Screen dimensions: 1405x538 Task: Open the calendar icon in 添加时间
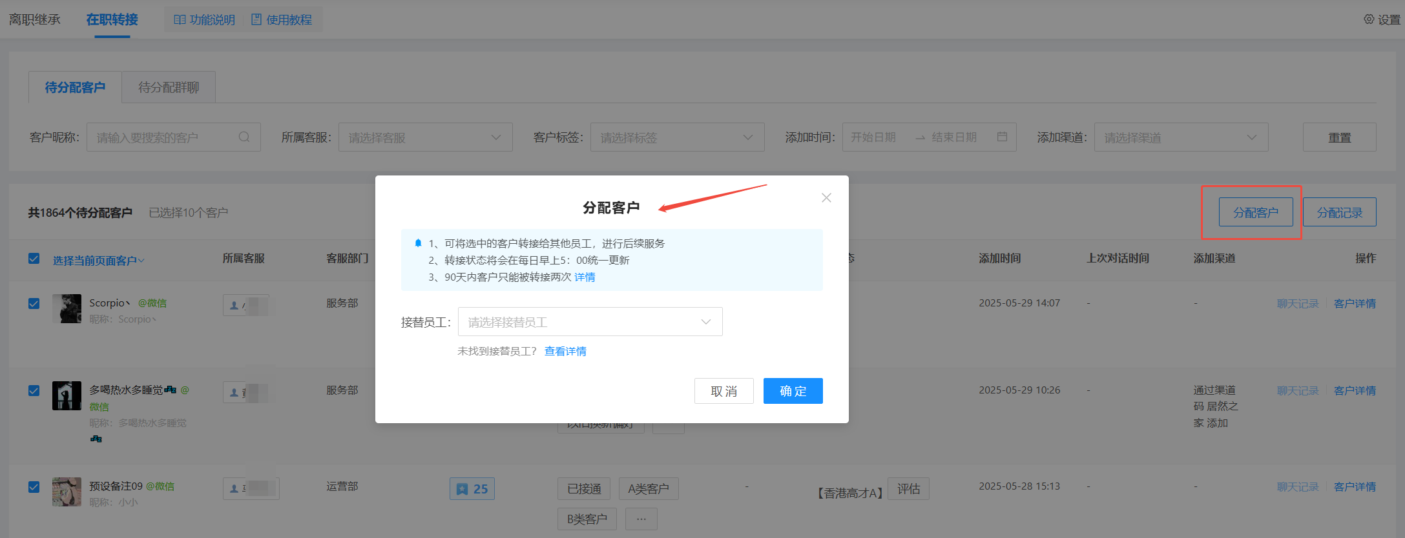[x=1002, y=137]
